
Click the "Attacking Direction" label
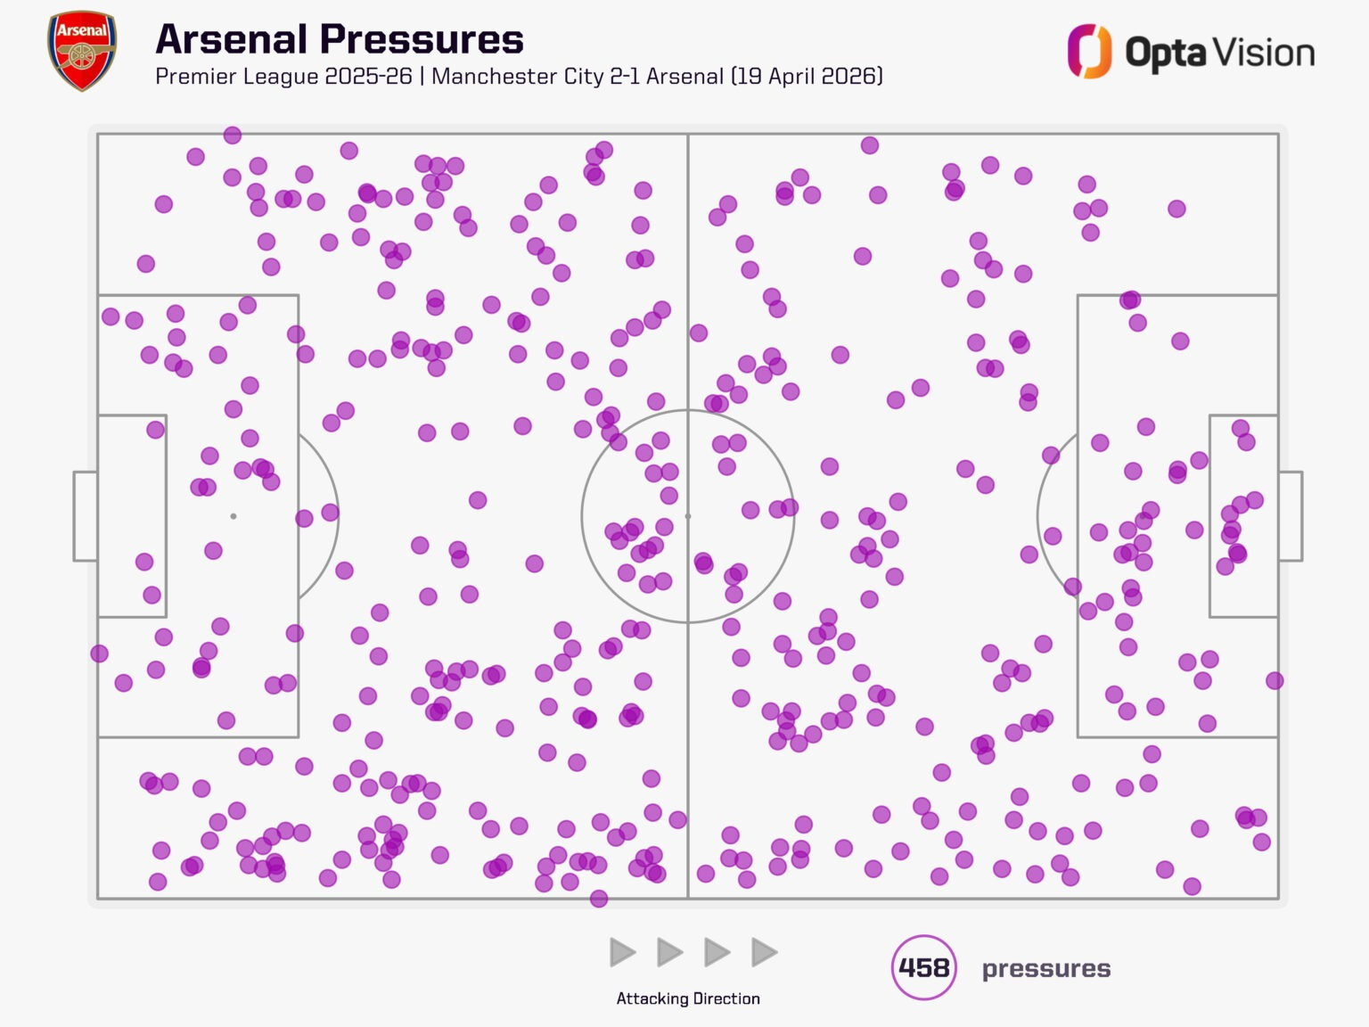click(688, 998)
